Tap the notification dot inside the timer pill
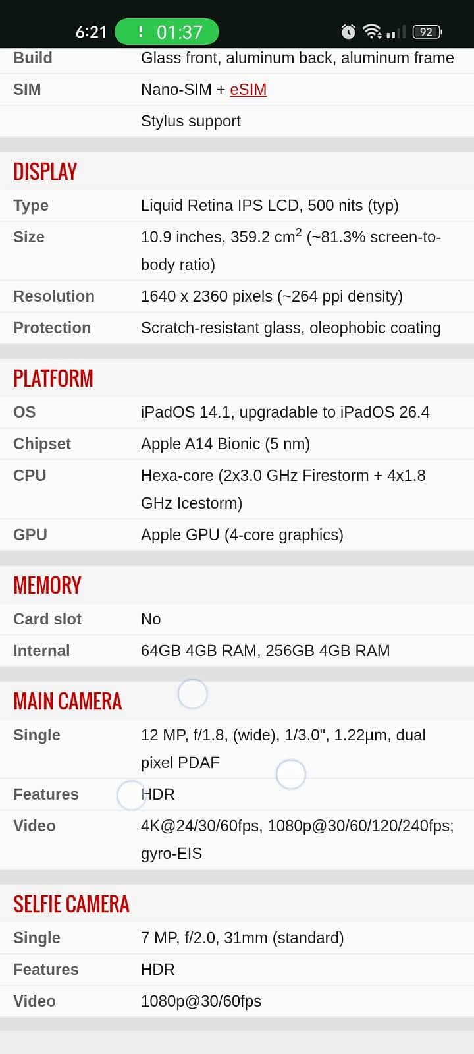The height and width of the screenshot is (1054, 474). 140,31
